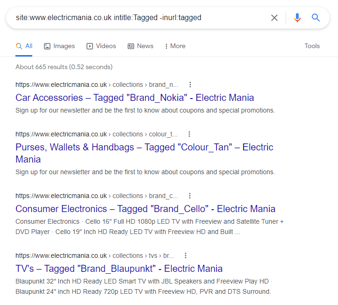Click the Cello 16" Full HD snippet text
Screen dimensions: 338x305
[x=150, y=227]
